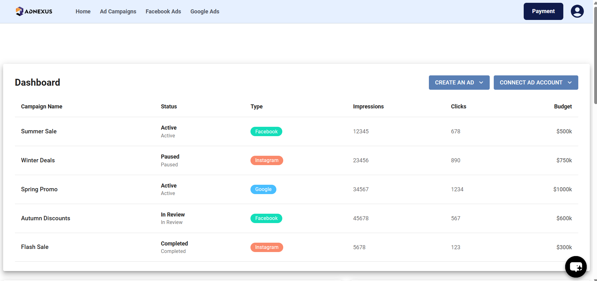
Task: Click impressions value 45678
Action: point(361,218)
